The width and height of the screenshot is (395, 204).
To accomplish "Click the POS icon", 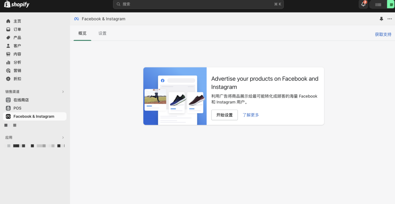I will pos(8,108).
